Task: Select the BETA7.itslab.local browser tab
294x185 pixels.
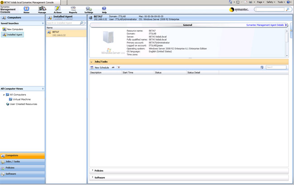Action: coord(30,2)
